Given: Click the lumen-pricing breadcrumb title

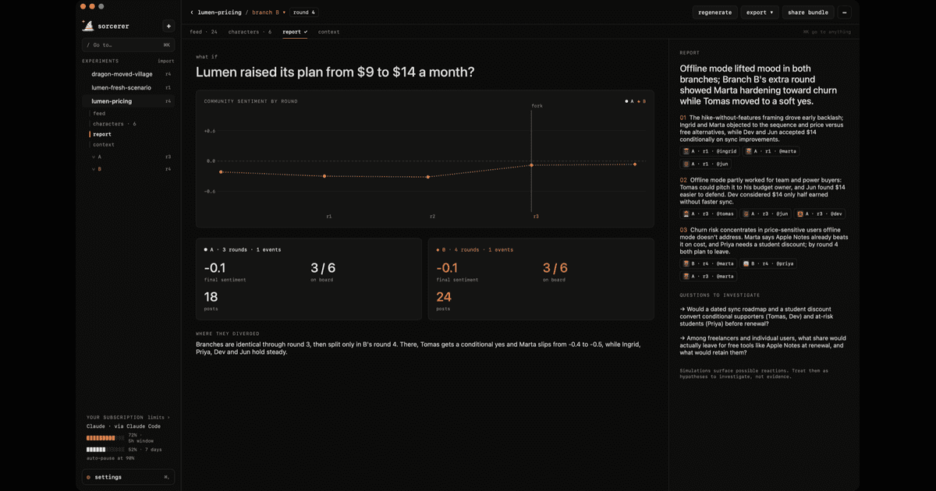Looking at the screenshot, I should pyautogui.click(x=219, y=12).
